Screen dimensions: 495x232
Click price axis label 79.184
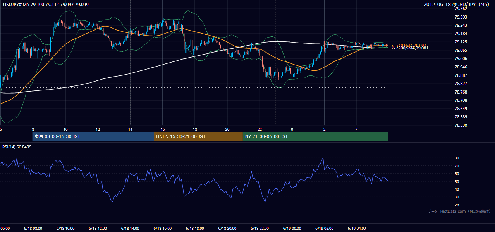coord(461,34)
